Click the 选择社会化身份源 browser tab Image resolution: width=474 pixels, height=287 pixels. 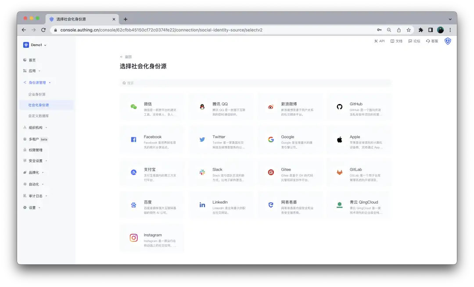click(82, 19)
